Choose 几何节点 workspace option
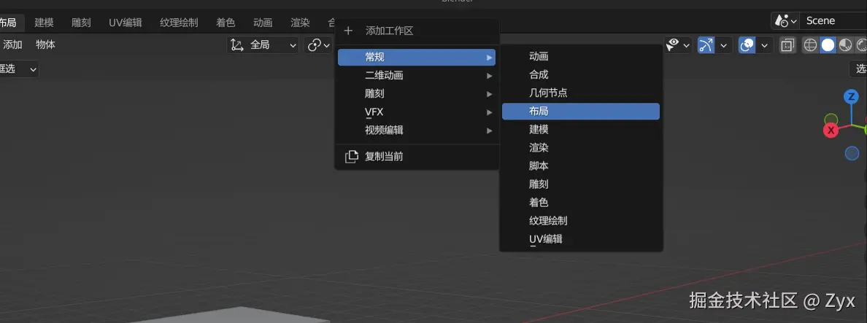This screenshot has height=323, width=867. click(x=581, y=93)
